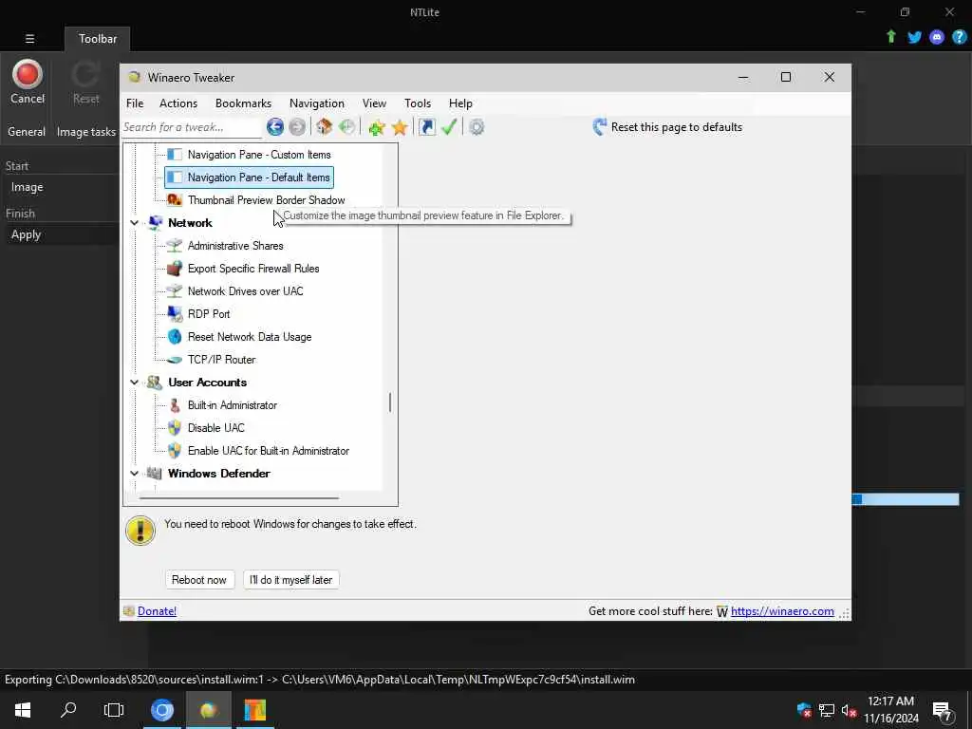Click the muted volume tray icon

[850, 710]
